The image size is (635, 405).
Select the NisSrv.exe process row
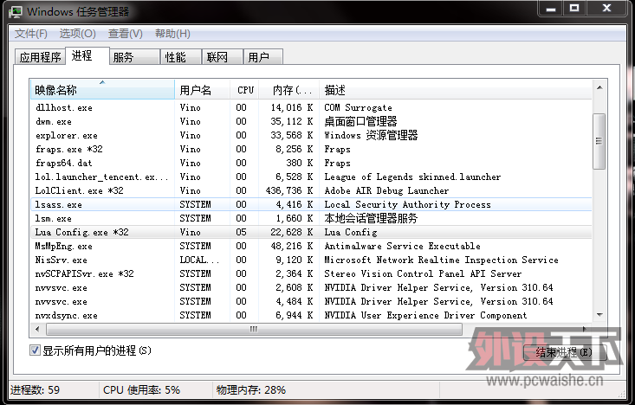pos(311,260)
